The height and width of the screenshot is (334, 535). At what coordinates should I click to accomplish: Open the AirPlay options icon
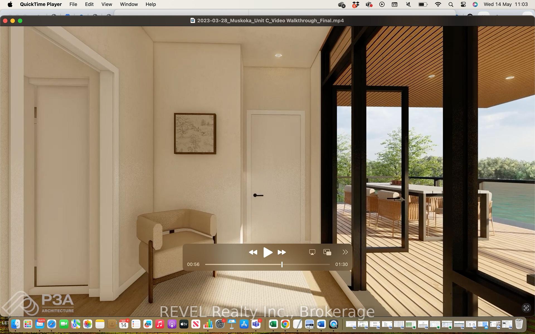click(x=312, y=252)
